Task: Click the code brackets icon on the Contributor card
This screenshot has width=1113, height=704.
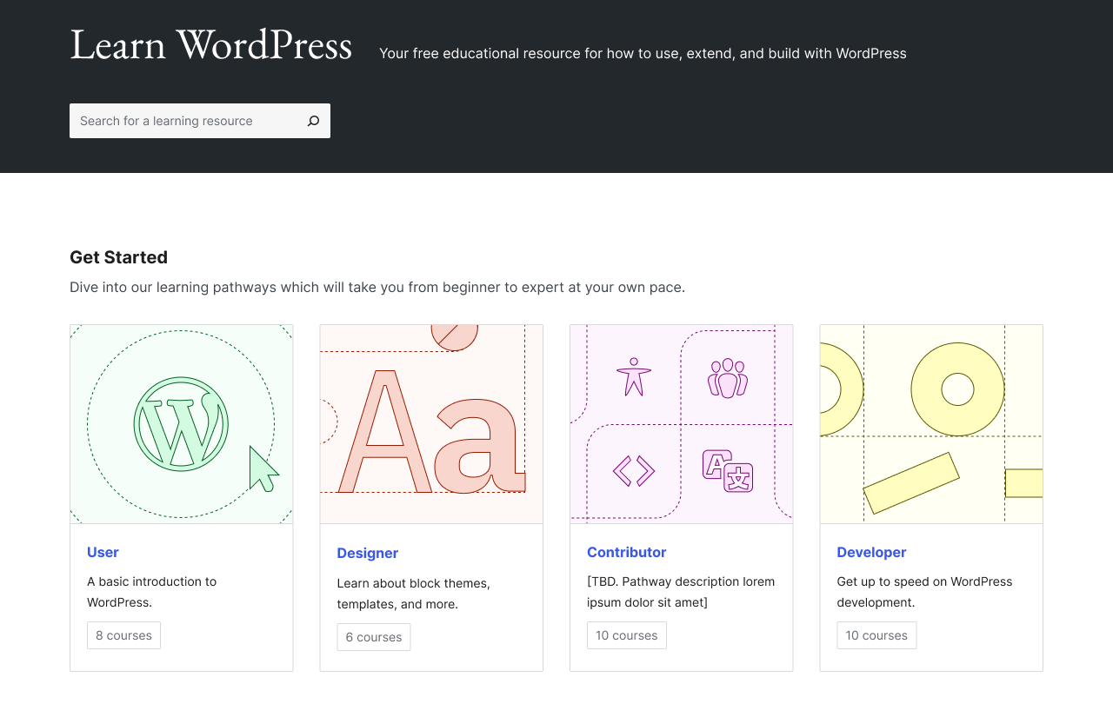Action: point(633,469)
